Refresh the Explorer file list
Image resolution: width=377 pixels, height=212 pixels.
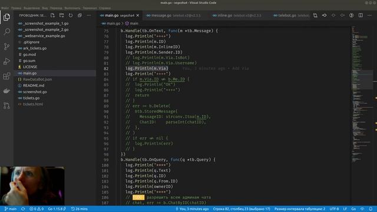pos(71,15)
